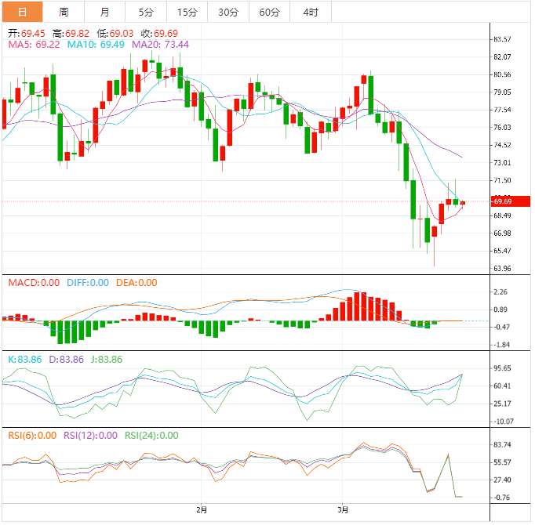Select the 日 daily chart tab
This screenshot has width=535, height=525.
pos(21,12)
